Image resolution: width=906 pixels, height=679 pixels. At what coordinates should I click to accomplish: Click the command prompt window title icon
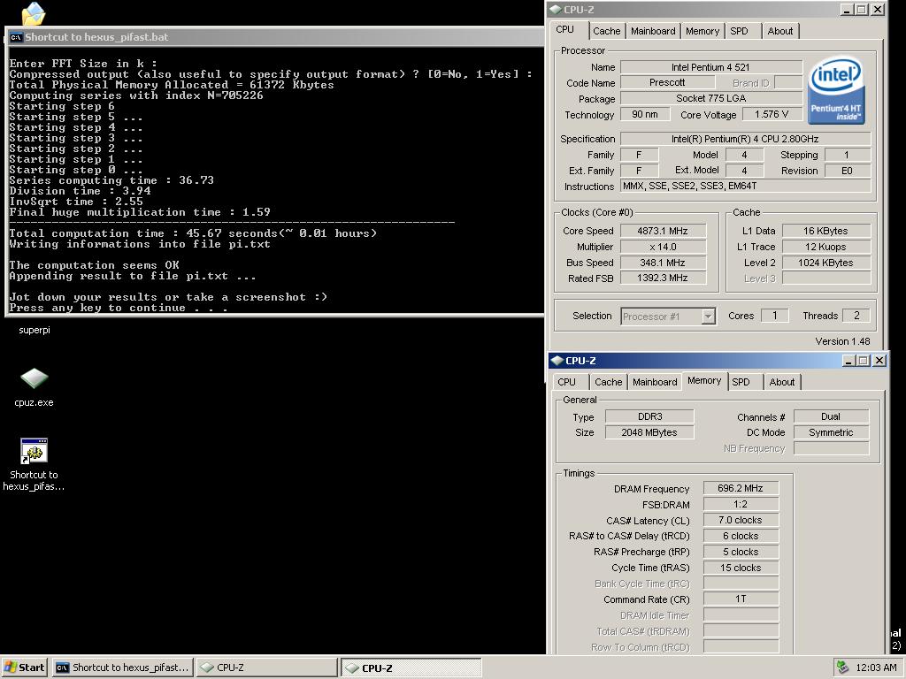16,37
